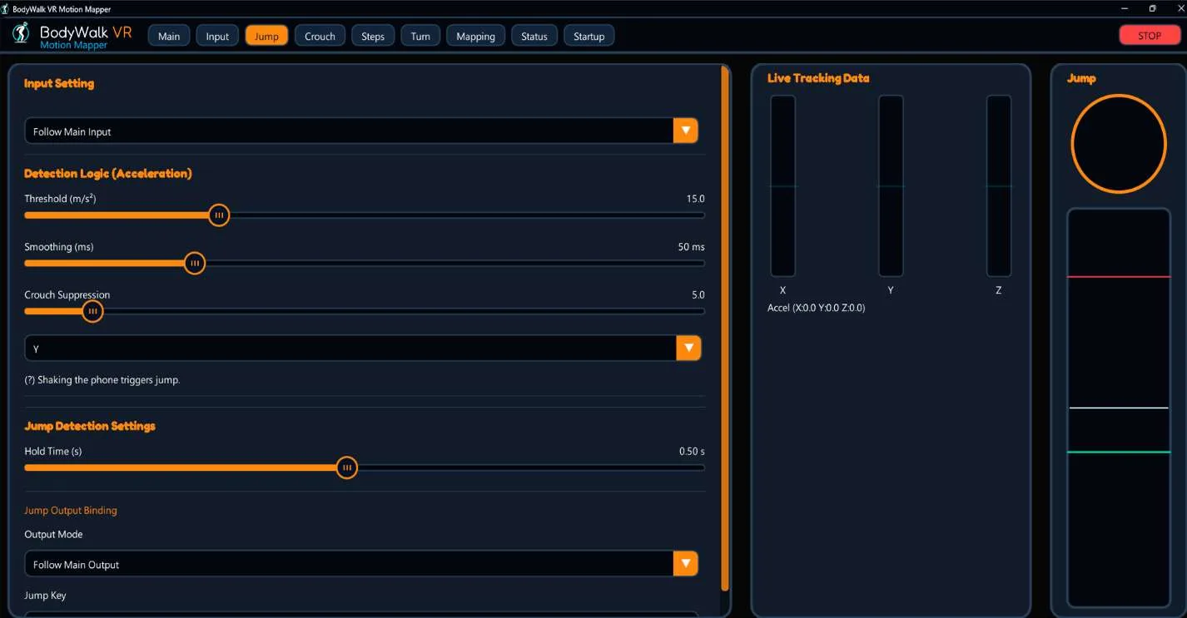Click the 'Jump Detection Settings' heading
The height and width of the screenshot is (618, 1187).
pyautogui.click(x=90, y=426)
